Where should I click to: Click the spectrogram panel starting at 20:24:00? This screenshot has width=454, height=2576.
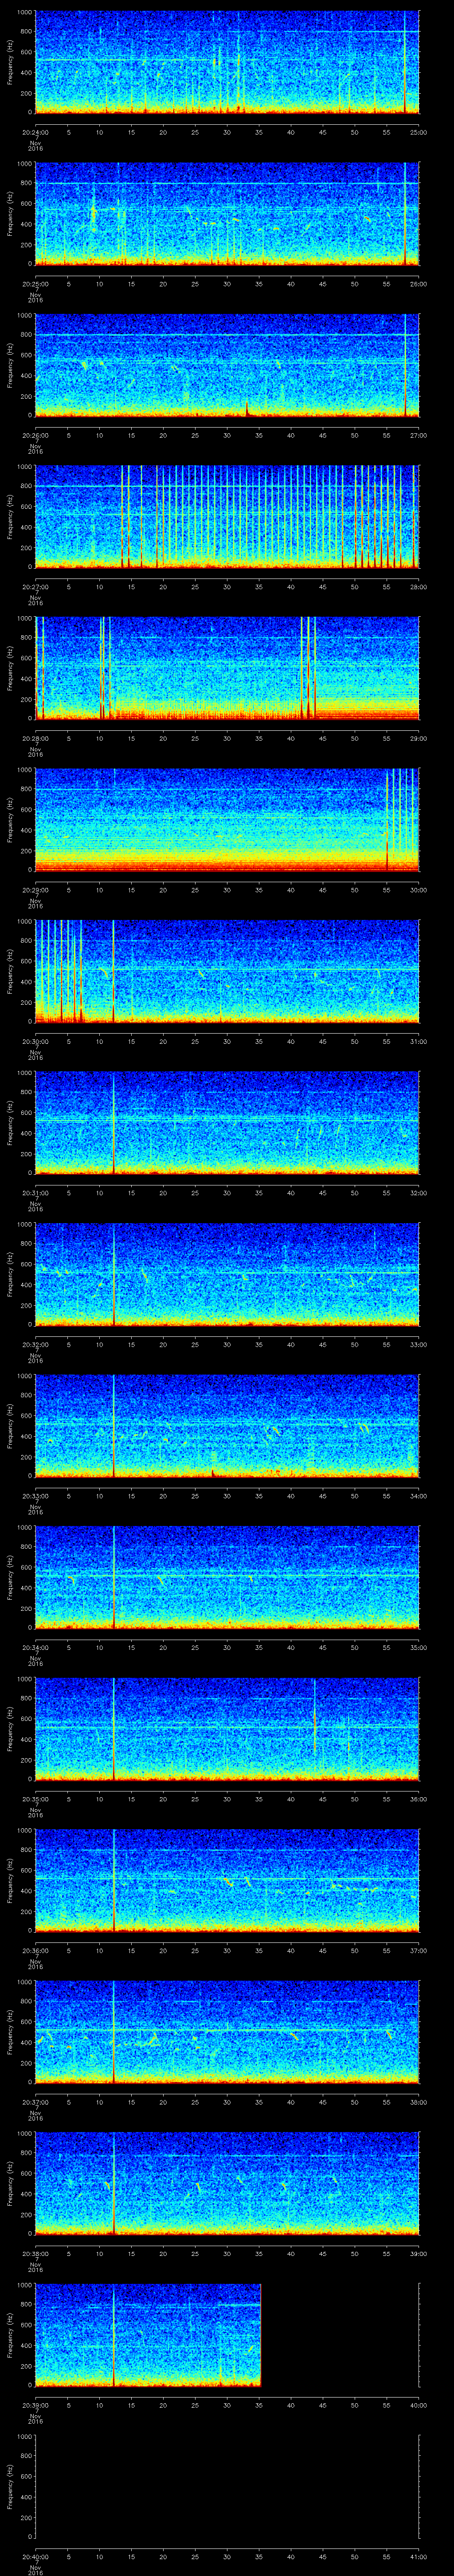pyautogui.click(x=227, y=63)
